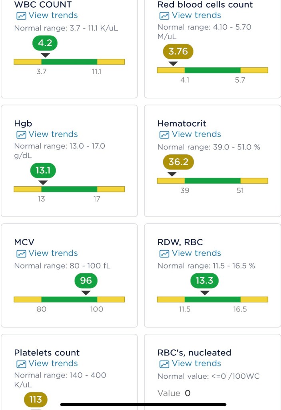Select the trend icon beneath MCV

pos(21,254)
